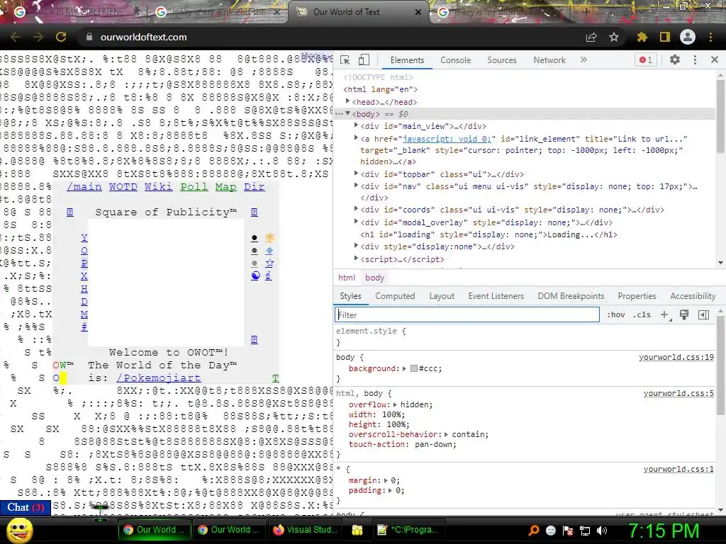This screenshot has height=544, width=726.
Task: Toggle the :hov element state panel
Action: coord(616,314)
